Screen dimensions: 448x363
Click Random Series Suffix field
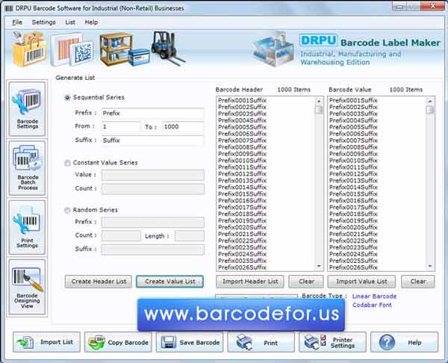click(152, 249)
